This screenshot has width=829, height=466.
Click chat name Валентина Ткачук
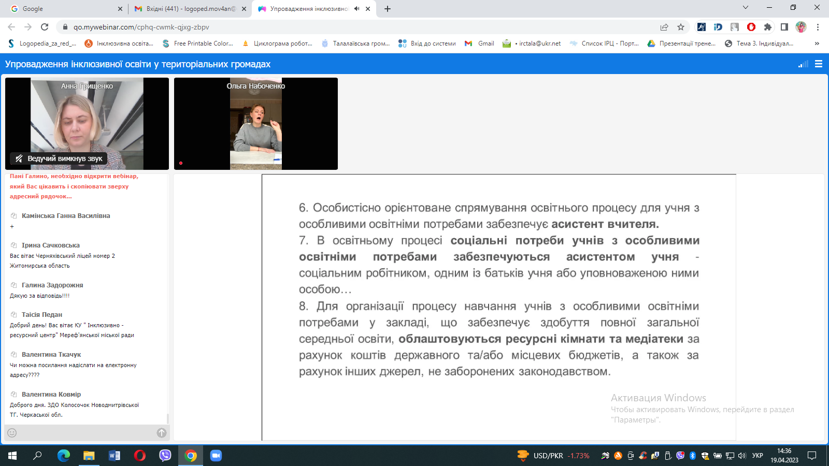(51, 355)
